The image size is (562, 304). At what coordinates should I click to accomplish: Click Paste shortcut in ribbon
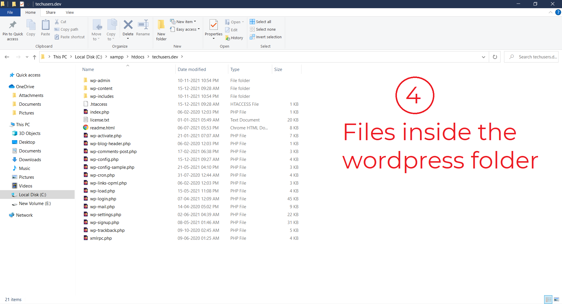pos(70,37)
